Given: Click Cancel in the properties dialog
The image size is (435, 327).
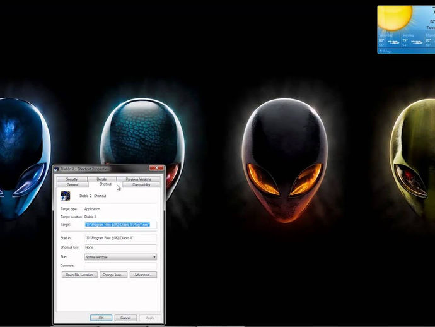Looking at the screenshot, I should (125, 318).
